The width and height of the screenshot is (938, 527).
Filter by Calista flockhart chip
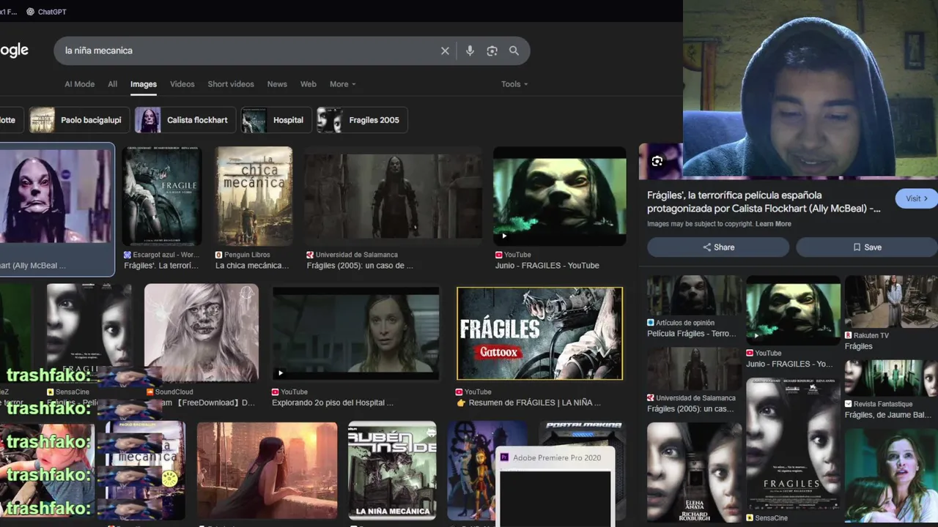click(185, 120)
